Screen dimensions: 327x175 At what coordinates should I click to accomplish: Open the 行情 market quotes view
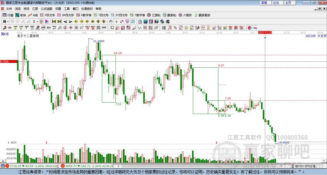click(8, 15)
